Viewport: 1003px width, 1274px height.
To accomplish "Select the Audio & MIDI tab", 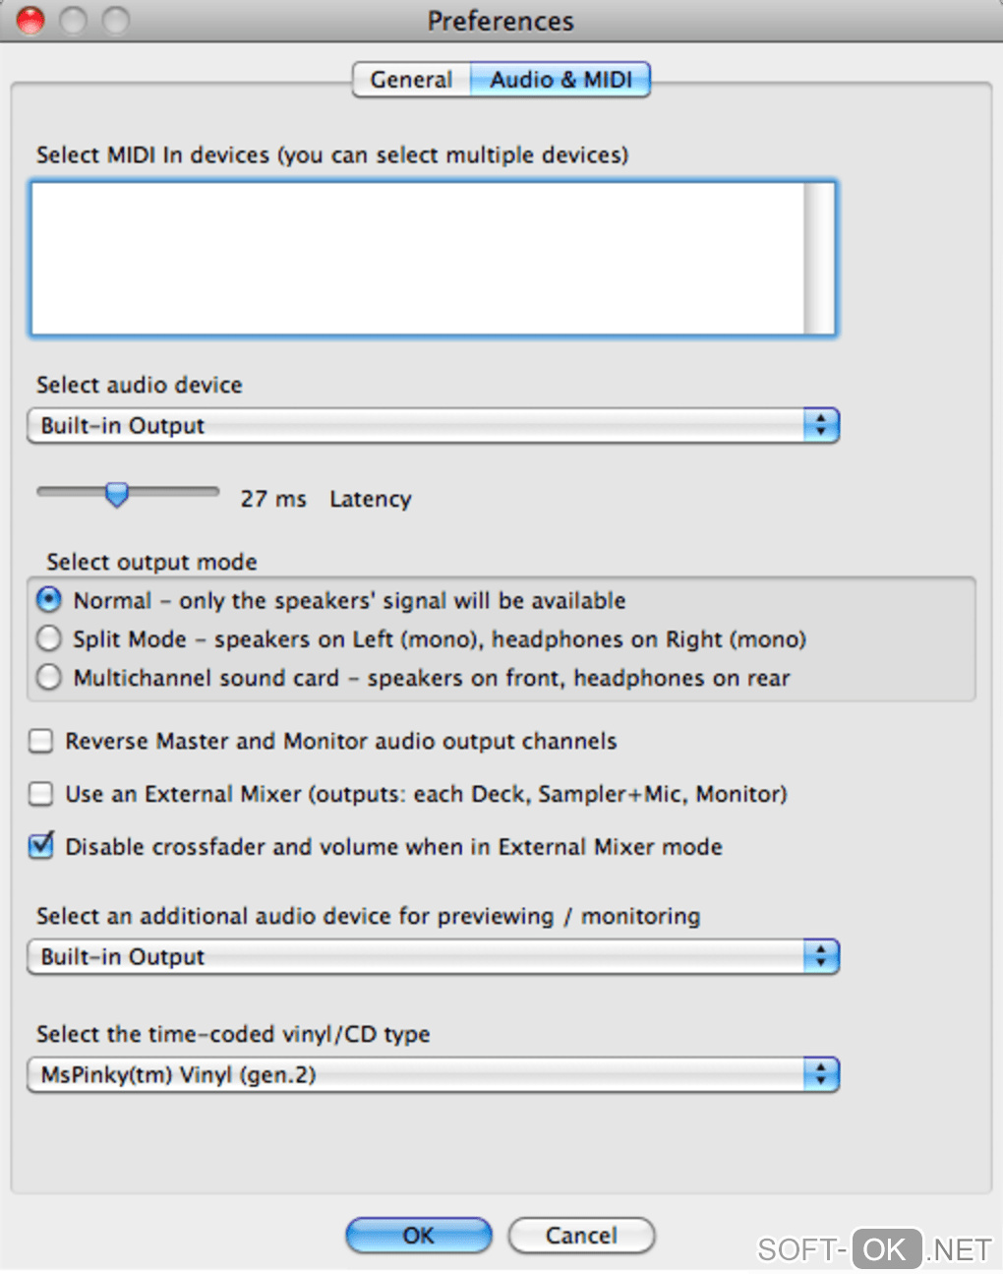I will tap(560, 80).
